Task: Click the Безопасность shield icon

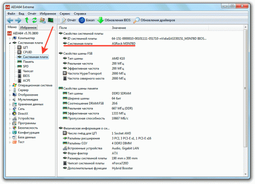Action: [14, 128]
